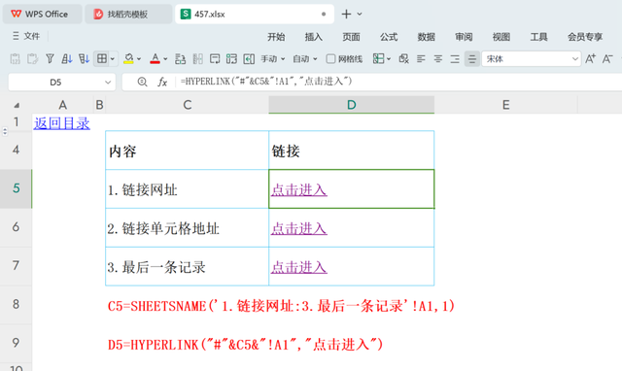622x371 pixels.
Task: Click the borders grid icon
Action: pyautogui.click(x=102, y=59)
